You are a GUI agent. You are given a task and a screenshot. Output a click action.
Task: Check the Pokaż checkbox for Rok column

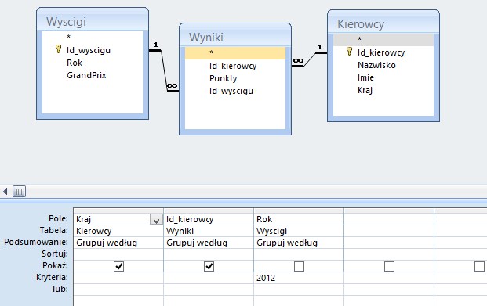coord(299,266)
